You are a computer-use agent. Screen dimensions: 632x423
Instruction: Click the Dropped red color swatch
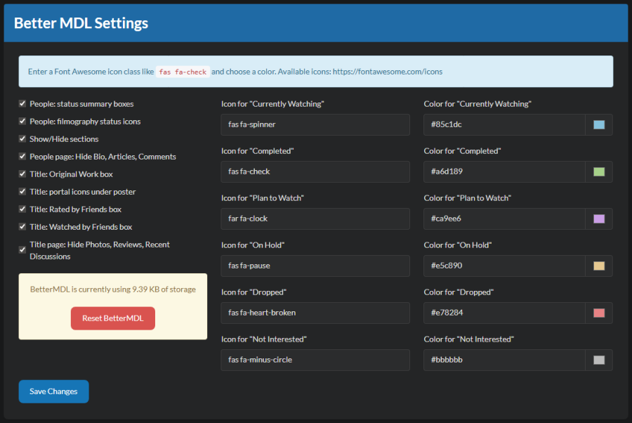click(x=598, y=313)
